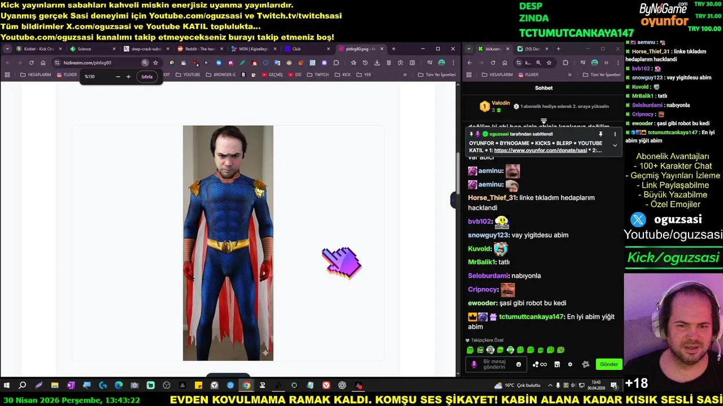The width and height of the screenshot is (723, 406).
Task: Open Chrome from Windows taskbar
Action: click(246, 386)
